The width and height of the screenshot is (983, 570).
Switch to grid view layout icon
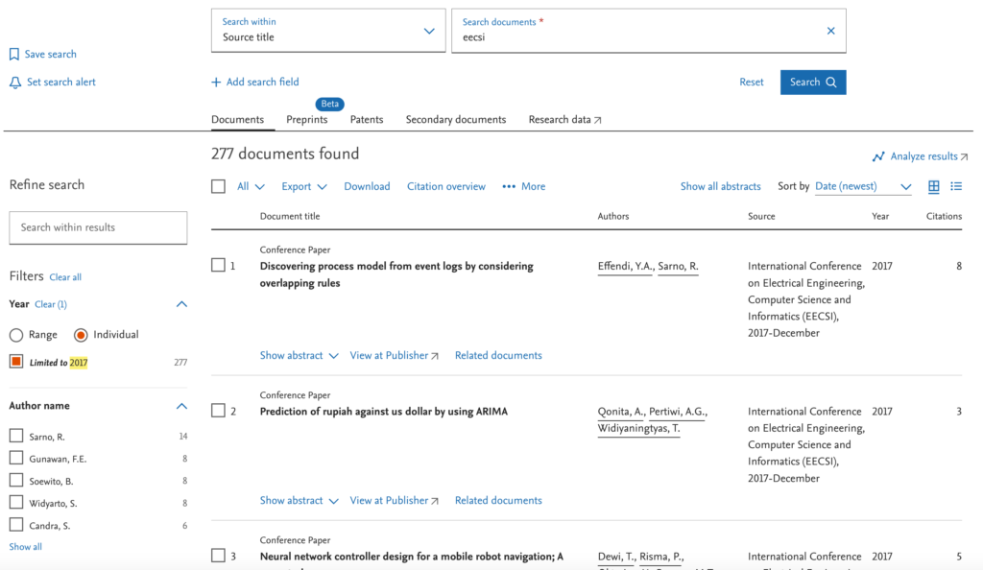click(x=934, y=186)
